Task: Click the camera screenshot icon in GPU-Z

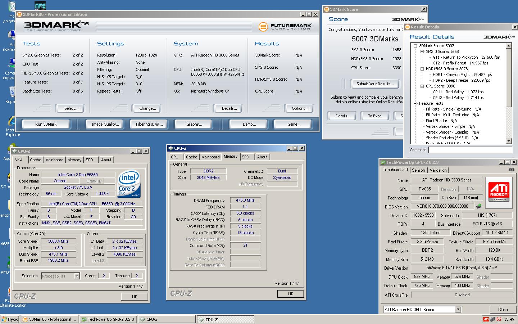Action: click(x=511, y=170)
